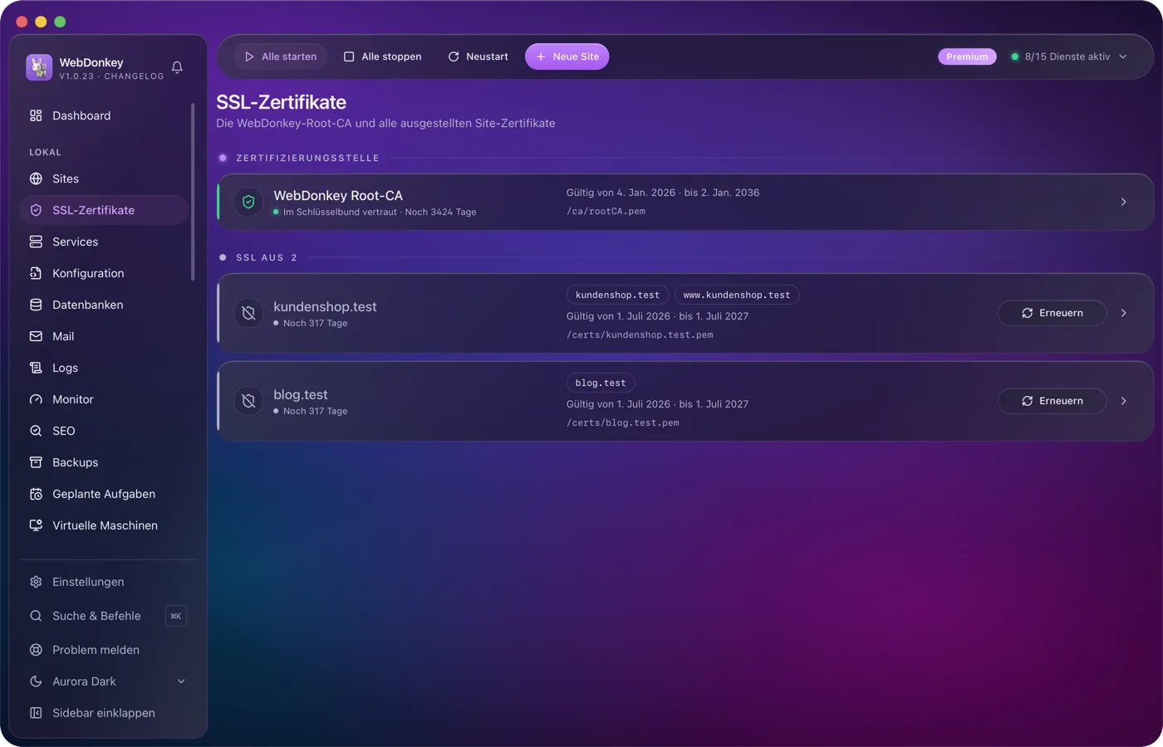
Task: Open Logs page
Action: coord(105,368)
